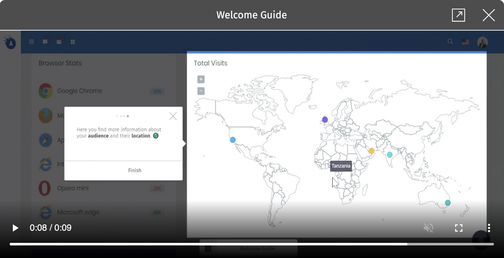Open the mail messages icon
The image size is (504, 258).
[59, 42]
